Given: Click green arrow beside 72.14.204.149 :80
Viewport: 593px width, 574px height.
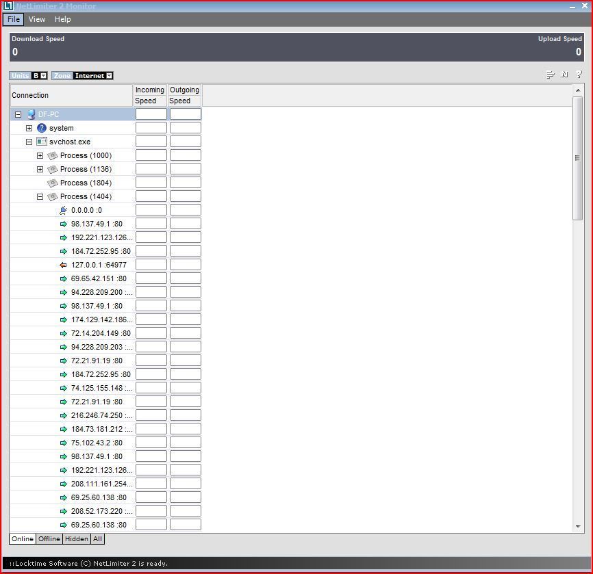Looking at the screenshot, I should click(63, 333).
